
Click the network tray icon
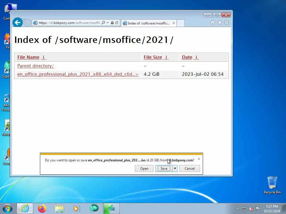(x=244, y=209)
